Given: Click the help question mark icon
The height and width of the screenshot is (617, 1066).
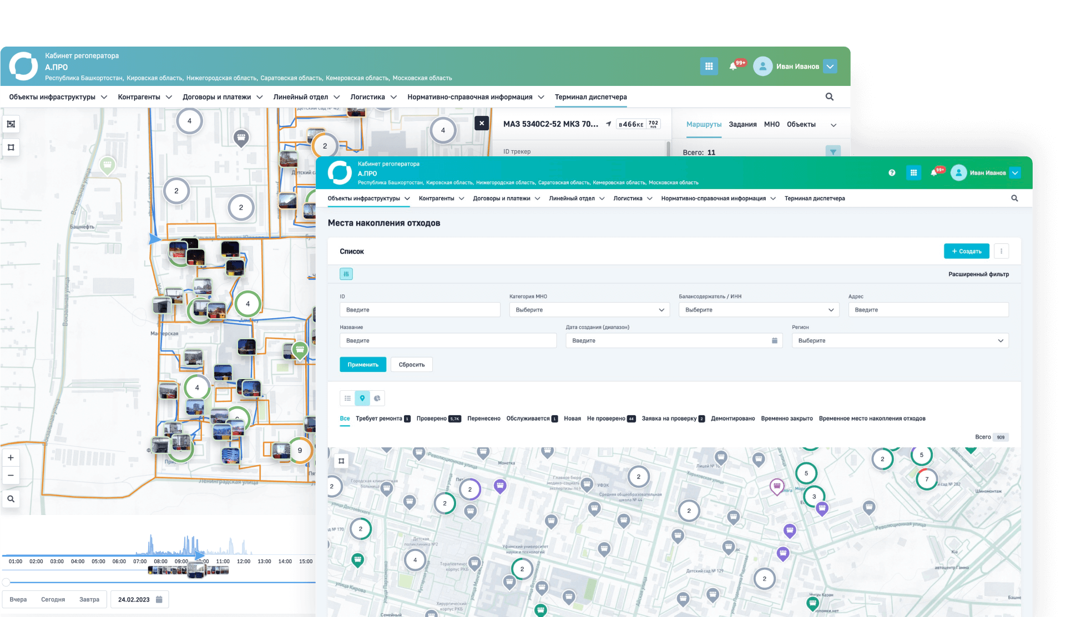Looking at the screenshot, I should (892, 173).
